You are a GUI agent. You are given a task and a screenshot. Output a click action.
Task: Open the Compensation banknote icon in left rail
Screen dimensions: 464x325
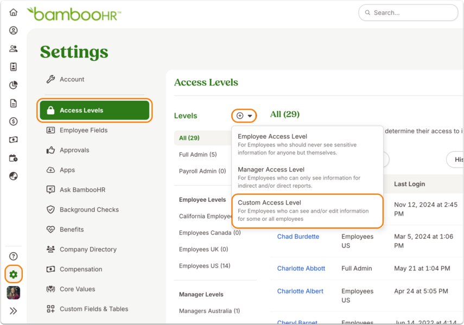pyautogui.click(x=14, y=139)
